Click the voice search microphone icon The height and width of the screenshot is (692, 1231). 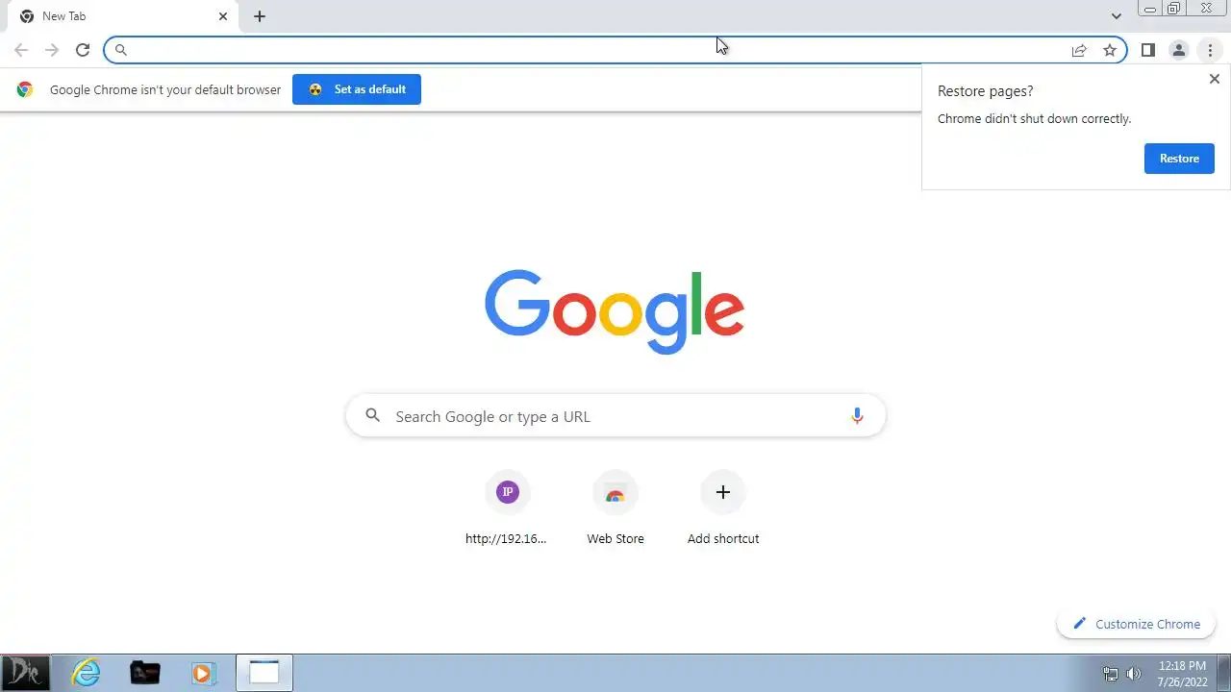[857, 416]
